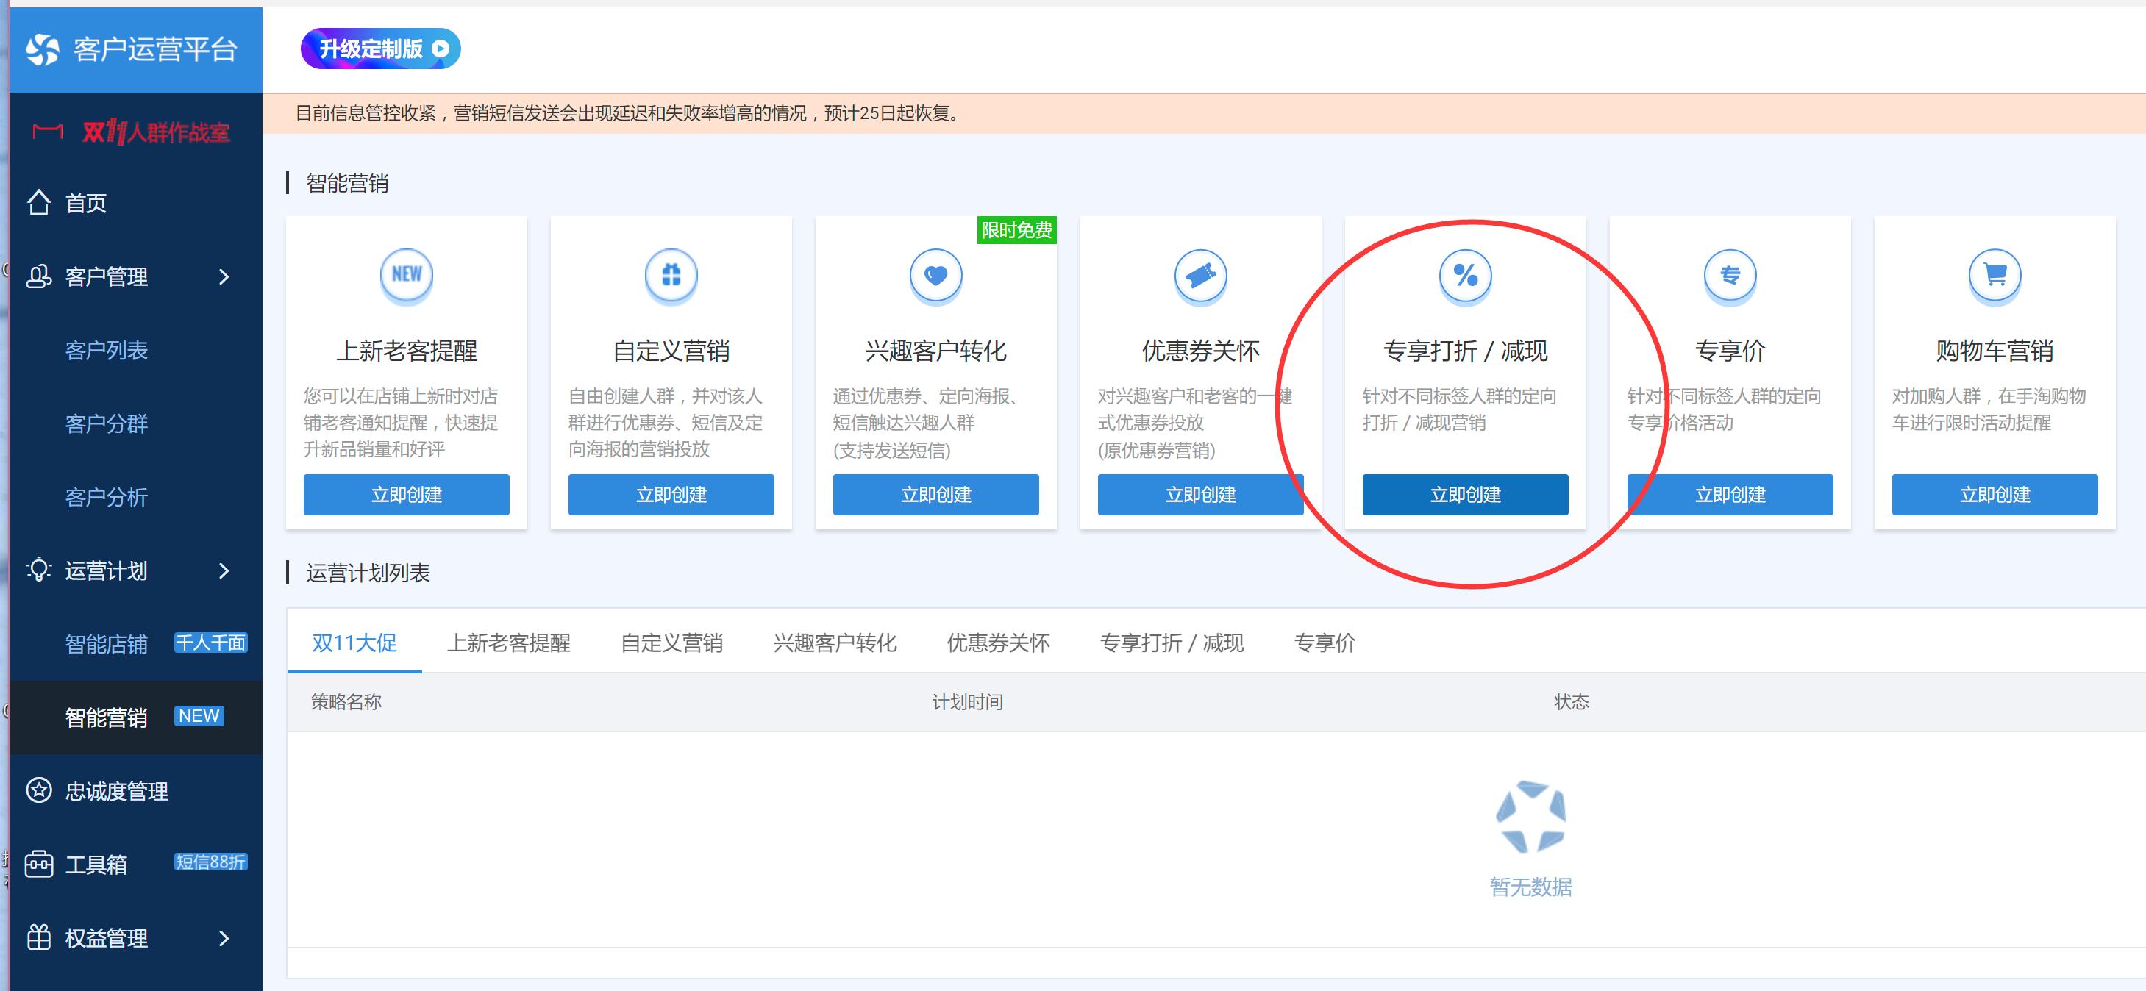Click the heart icon on 兴趣客户转化 card
This screenshot has height=991, width=2146.
click(x=935, y=275)
